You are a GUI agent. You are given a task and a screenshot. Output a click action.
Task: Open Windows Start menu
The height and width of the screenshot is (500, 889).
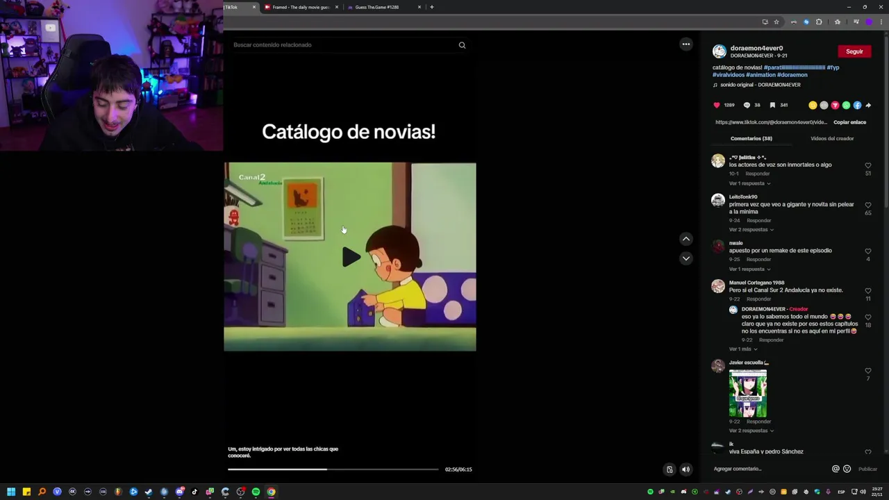point(11,492)
